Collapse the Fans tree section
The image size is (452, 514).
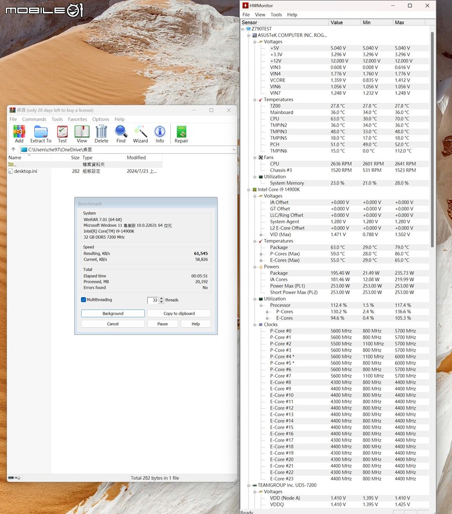click(x=255, y=158)
